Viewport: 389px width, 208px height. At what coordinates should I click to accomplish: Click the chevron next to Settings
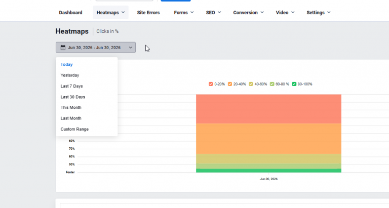pos(329,12)
